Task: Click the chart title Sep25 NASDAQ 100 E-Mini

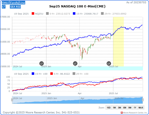Action: point(77,6)
